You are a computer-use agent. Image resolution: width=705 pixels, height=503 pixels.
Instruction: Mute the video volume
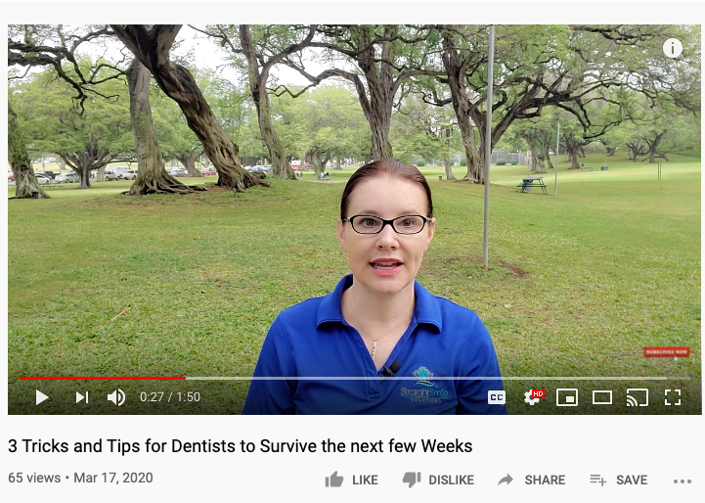(116, 397)
